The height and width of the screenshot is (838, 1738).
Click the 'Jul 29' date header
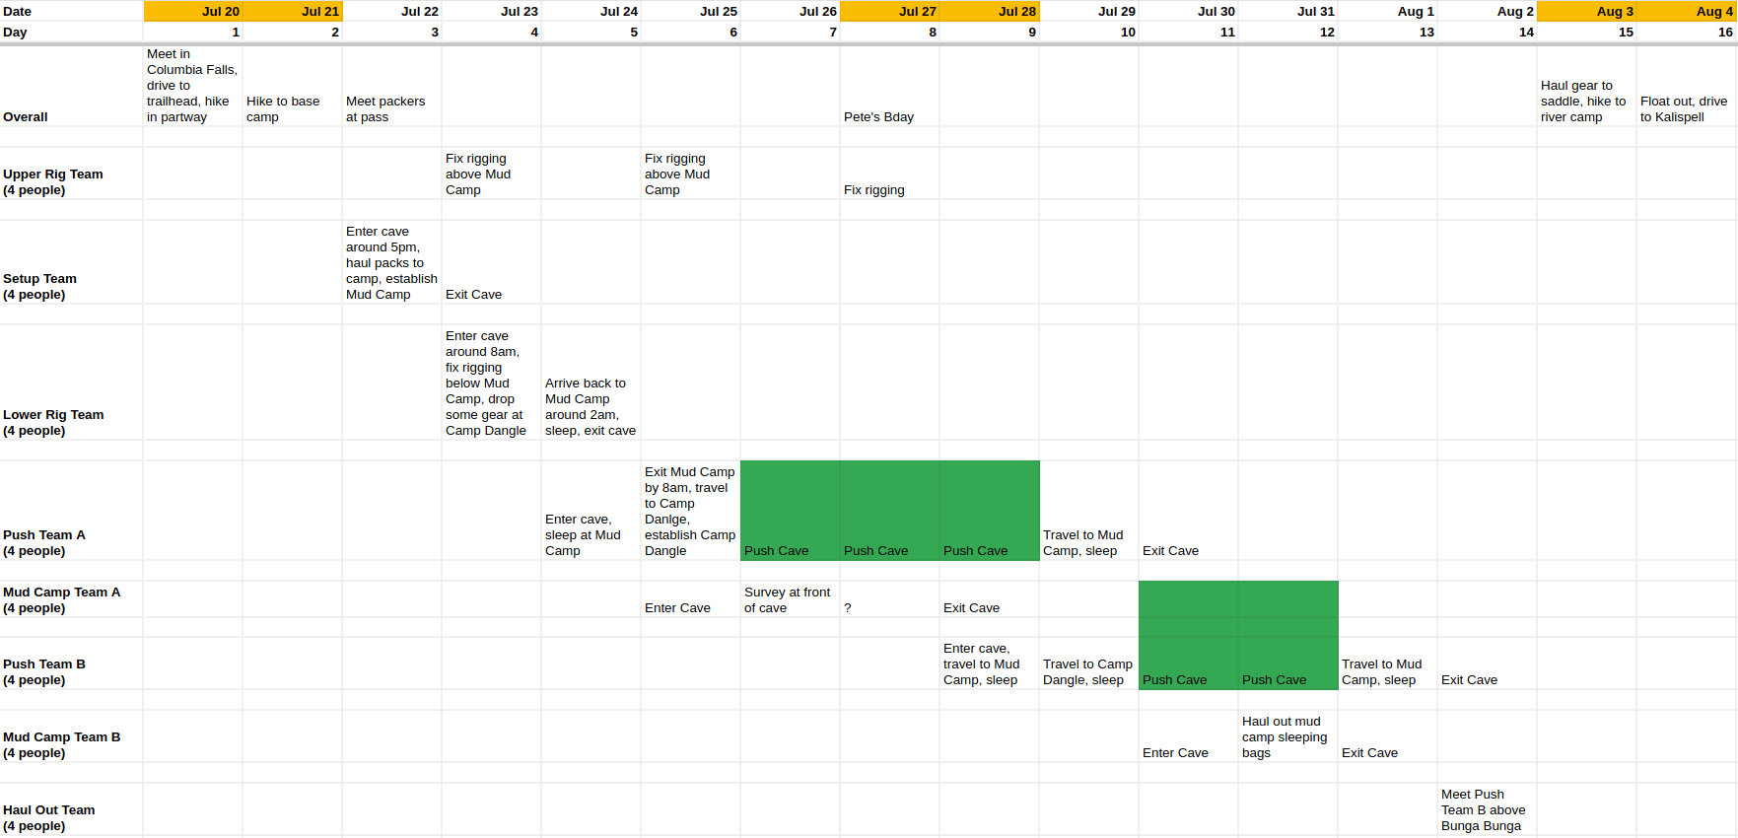pyautogui.click(x=1089, y=11)
